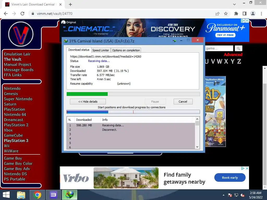Open File Explorer from the taskbar
The image size is (267, 200).
(21, 195)
